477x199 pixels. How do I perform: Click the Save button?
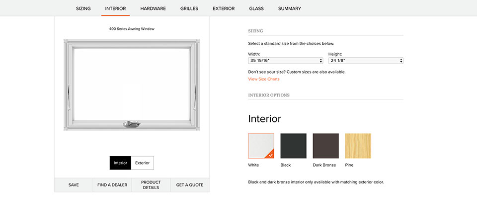point(74,185)
